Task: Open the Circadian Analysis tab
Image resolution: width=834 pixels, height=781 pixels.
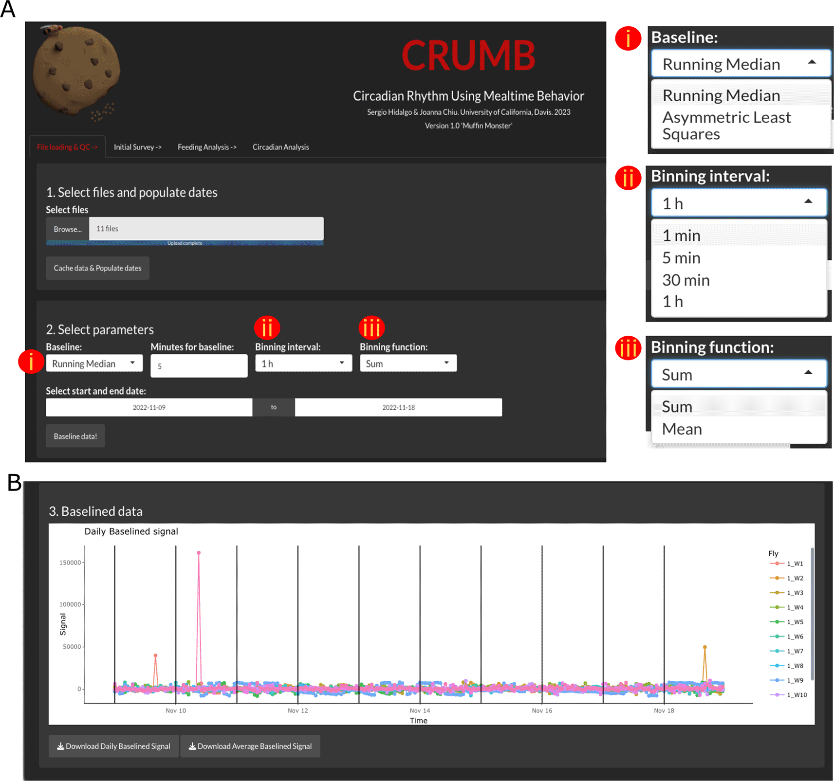Action: pyautogui.click(x=280, y=147)
